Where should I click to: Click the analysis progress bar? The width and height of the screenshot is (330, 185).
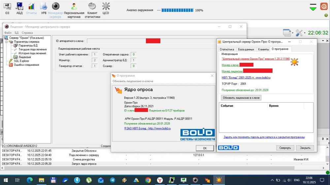(x=178, y=10)
